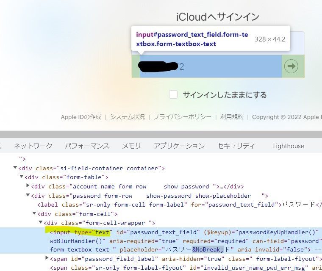Image resolution: width=322 pixels, height=271 pixels.
Task: Switch to the セキュリティ tab
Action: [236, 146]
